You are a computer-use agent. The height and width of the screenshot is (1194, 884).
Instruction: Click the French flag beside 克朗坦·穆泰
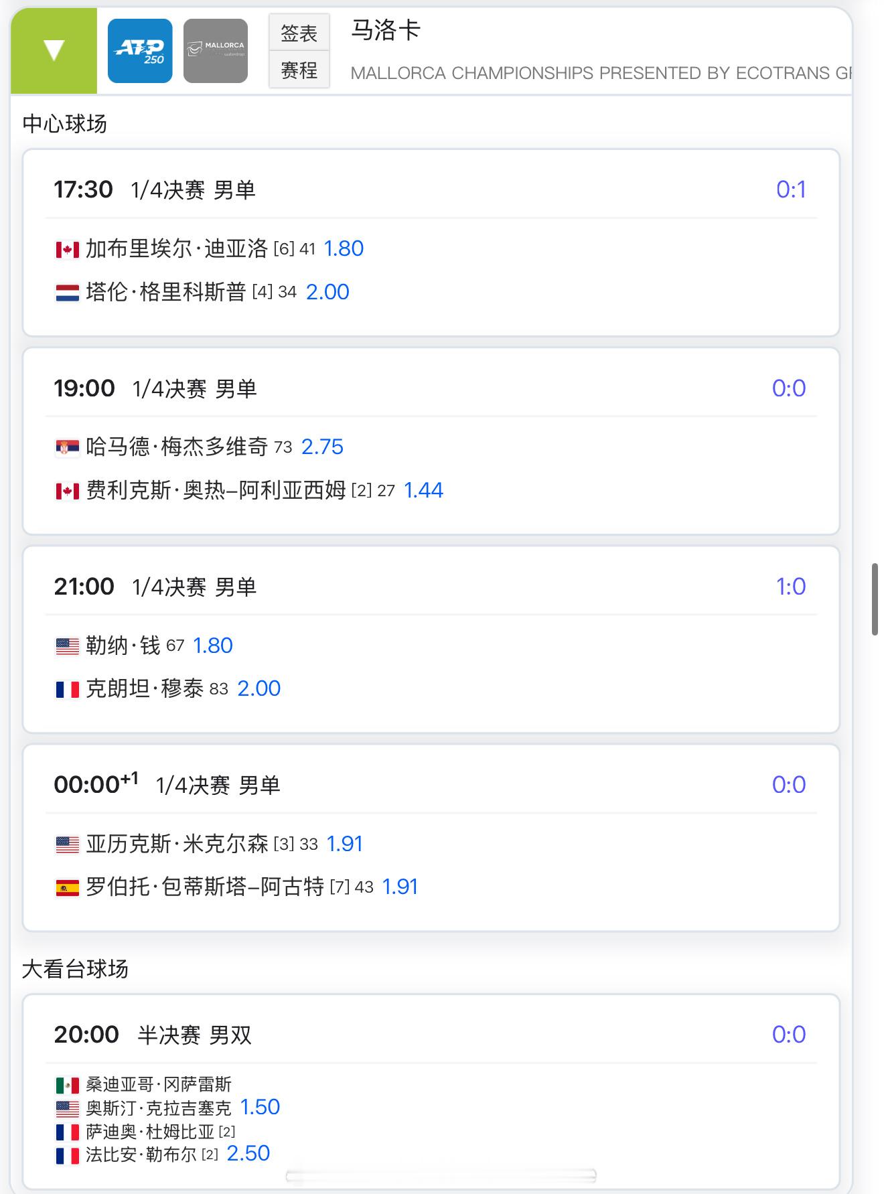[67, 689]
